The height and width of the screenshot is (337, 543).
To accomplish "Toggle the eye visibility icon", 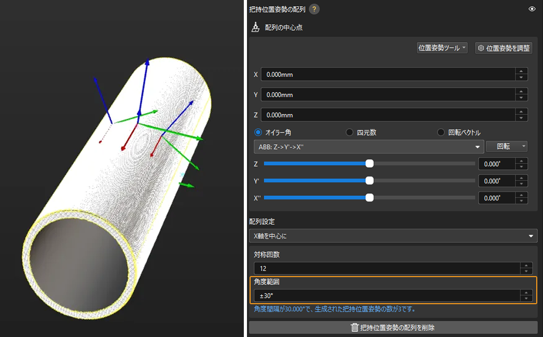I will pyautogui.click(x=532, y=9).
